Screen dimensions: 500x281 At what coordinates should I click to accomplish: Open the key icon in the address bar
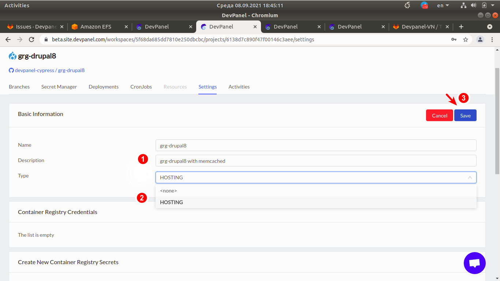(454, 40)
